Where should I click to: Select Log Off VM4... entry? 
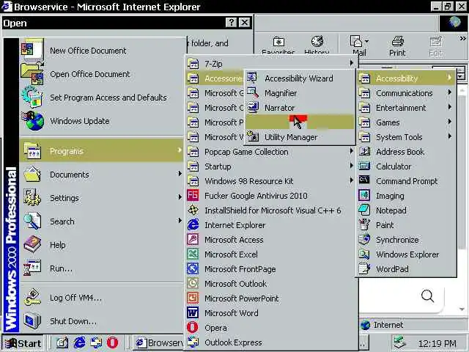101,298
